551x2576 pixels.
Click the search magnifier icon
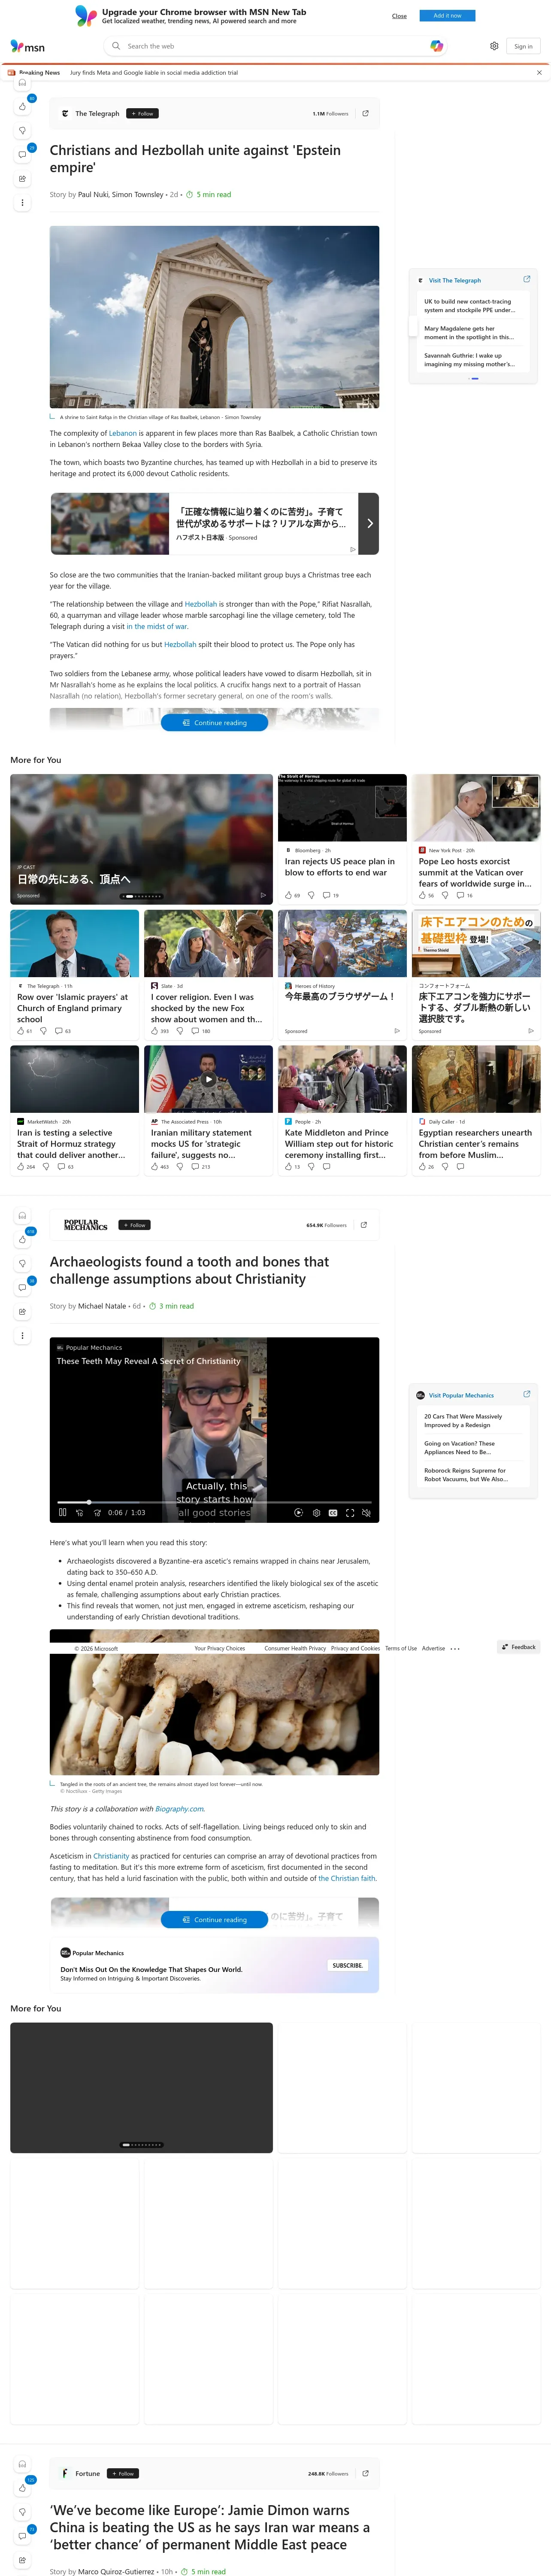click(116, 46)
